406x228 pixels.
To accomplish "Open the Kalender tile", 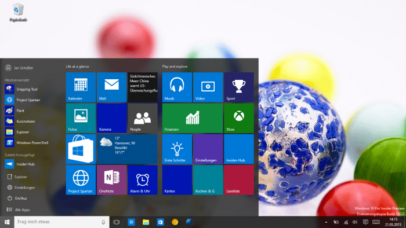I will [x=81, y=87].
